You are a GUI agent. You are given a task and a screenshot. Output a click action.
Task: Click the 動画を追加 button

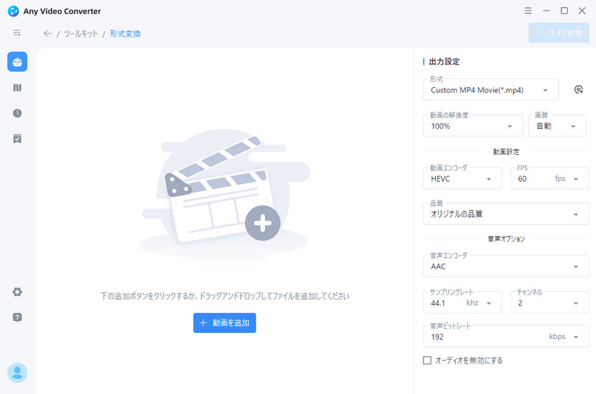pyautogui.click(x=225, y=322)
